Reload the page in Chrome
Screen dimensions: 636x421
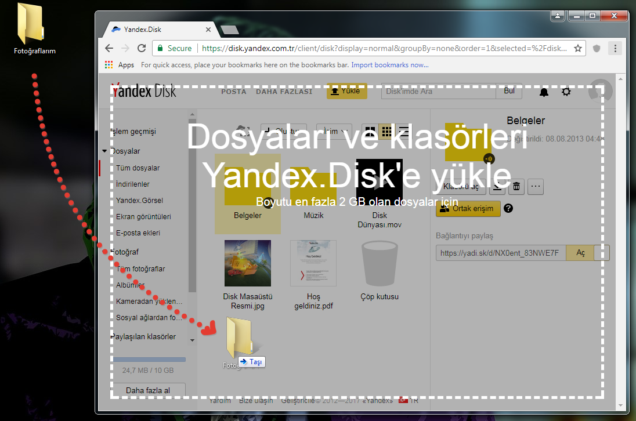(142, 49)
